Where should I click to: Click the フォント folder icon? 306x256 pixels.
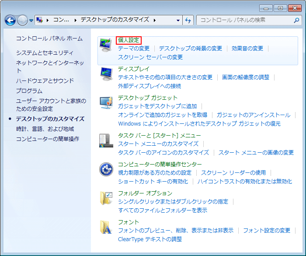[x=106, y=227]
